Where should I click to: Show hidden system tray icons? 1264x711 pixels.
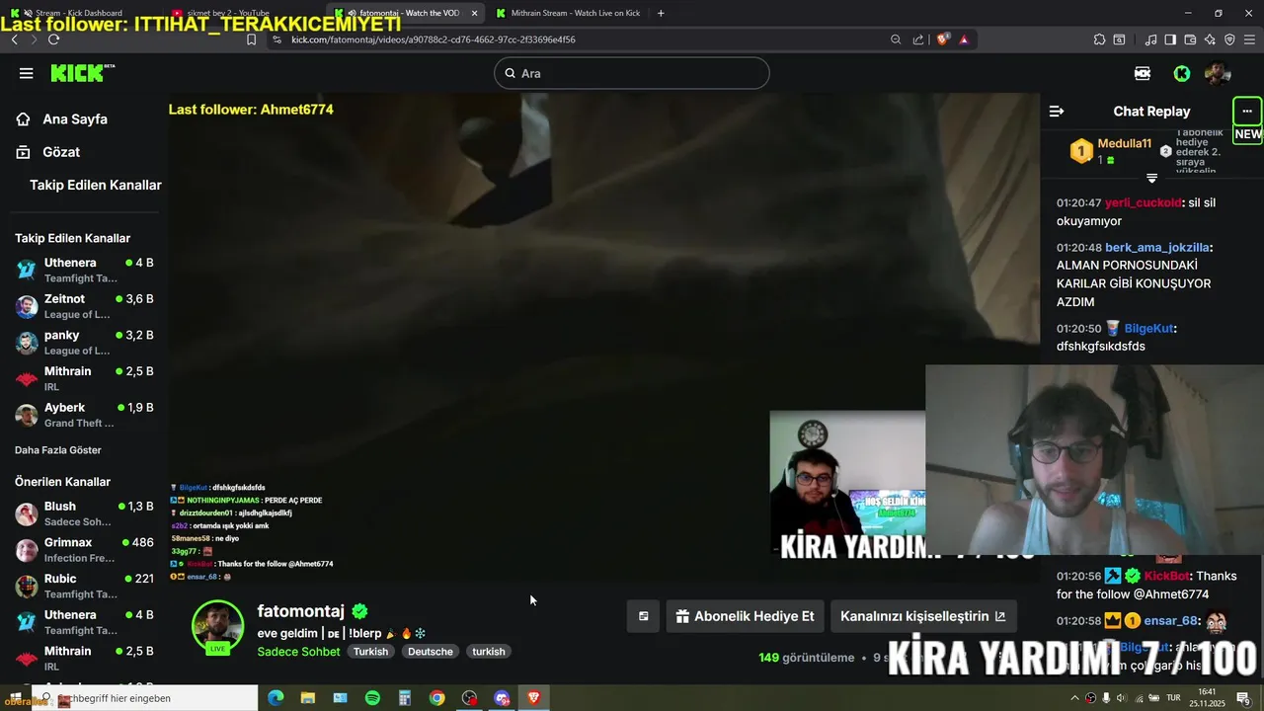click(x=1075, y=698)
